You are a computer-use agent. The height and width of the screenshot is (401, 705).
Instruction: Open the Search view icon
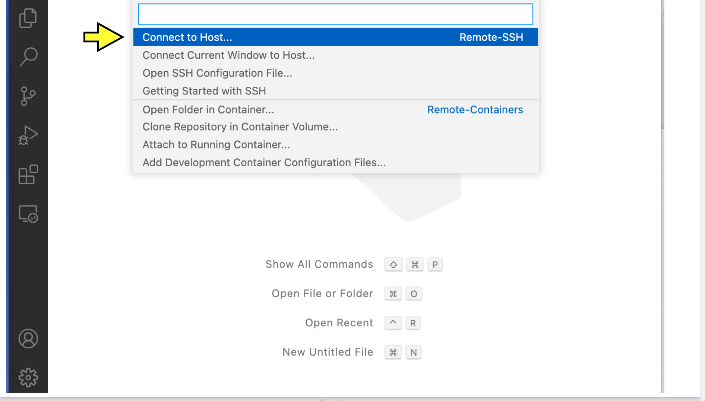28,57
